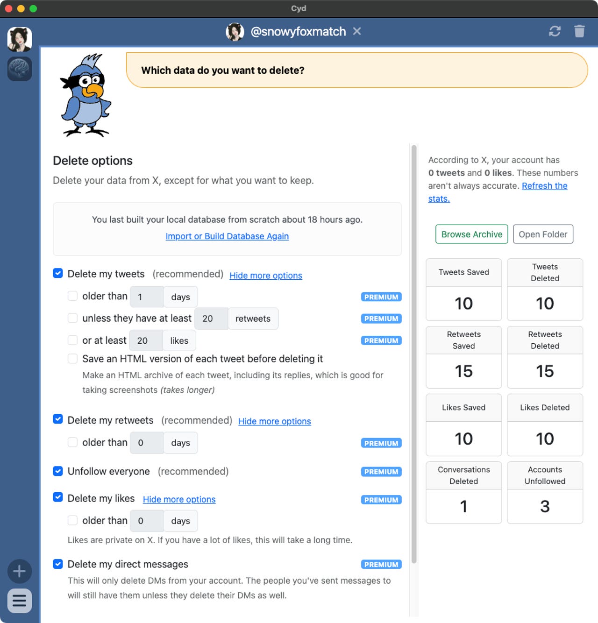Click Refresh the stats link
Screen dimensions: 598x623
[498, 192]
